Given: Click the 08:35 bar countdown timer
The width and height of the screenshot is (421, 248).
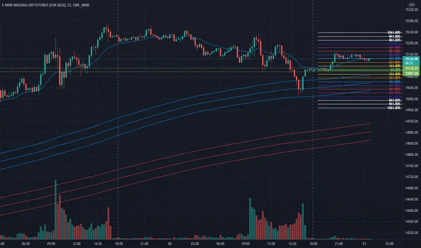Looking at the screenshot, I should tap(409, 63).
